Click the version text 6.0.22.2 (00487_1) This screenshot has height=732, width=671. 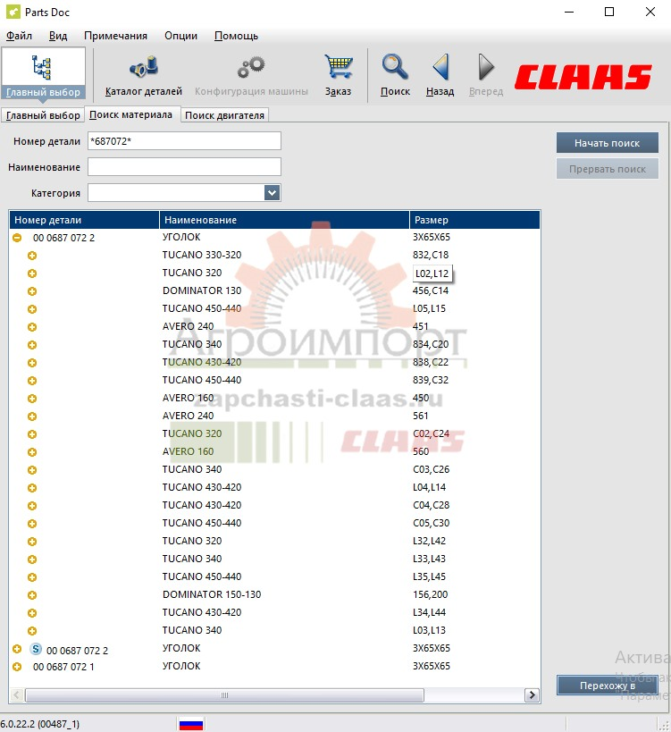(x=40, y=724)
